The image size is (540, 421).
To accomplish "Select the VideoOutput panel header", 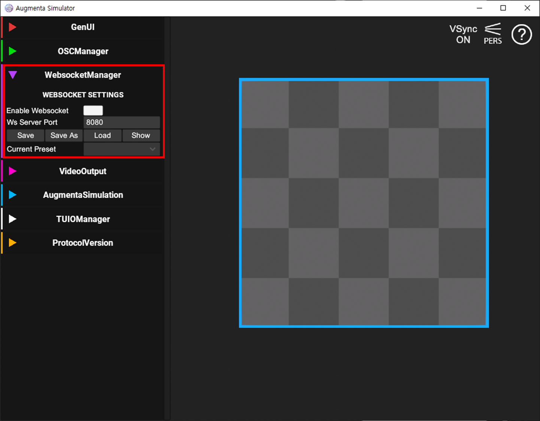I will (83, 171).
